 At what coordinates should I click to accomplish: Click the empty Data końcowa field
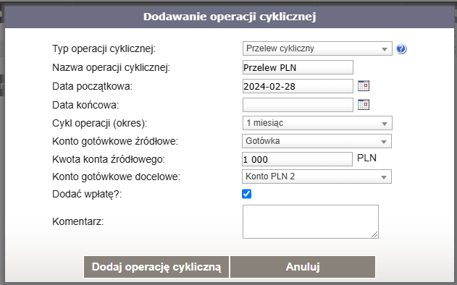point(298,105)
